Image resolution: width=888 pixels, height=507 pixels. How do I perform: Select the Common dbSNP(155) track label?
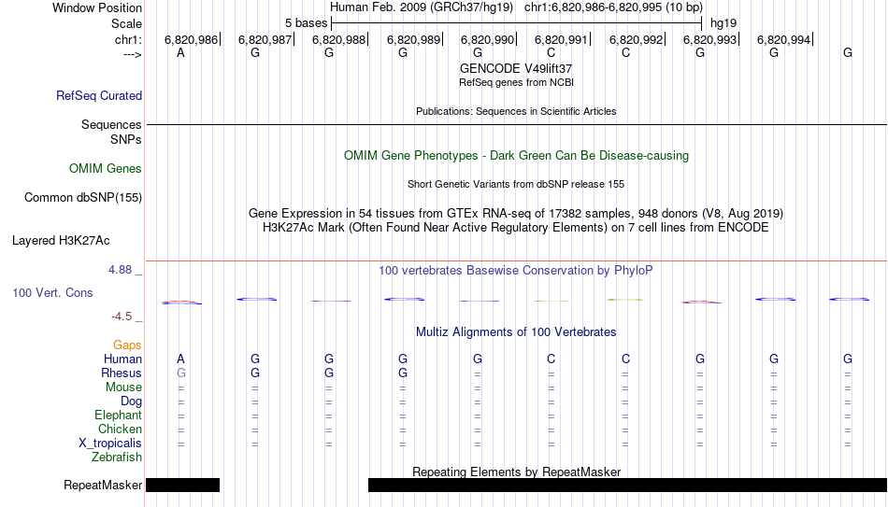click(83, 198)
